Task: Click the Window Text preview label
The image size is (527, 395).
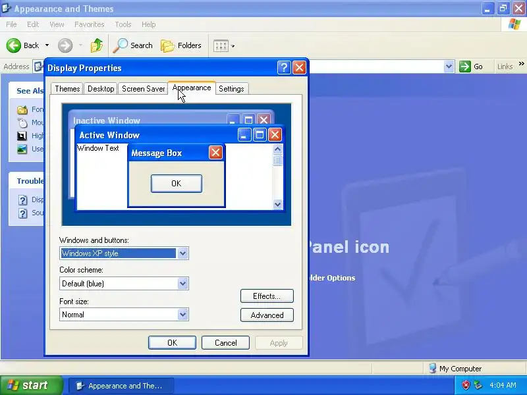Action: 97,148
